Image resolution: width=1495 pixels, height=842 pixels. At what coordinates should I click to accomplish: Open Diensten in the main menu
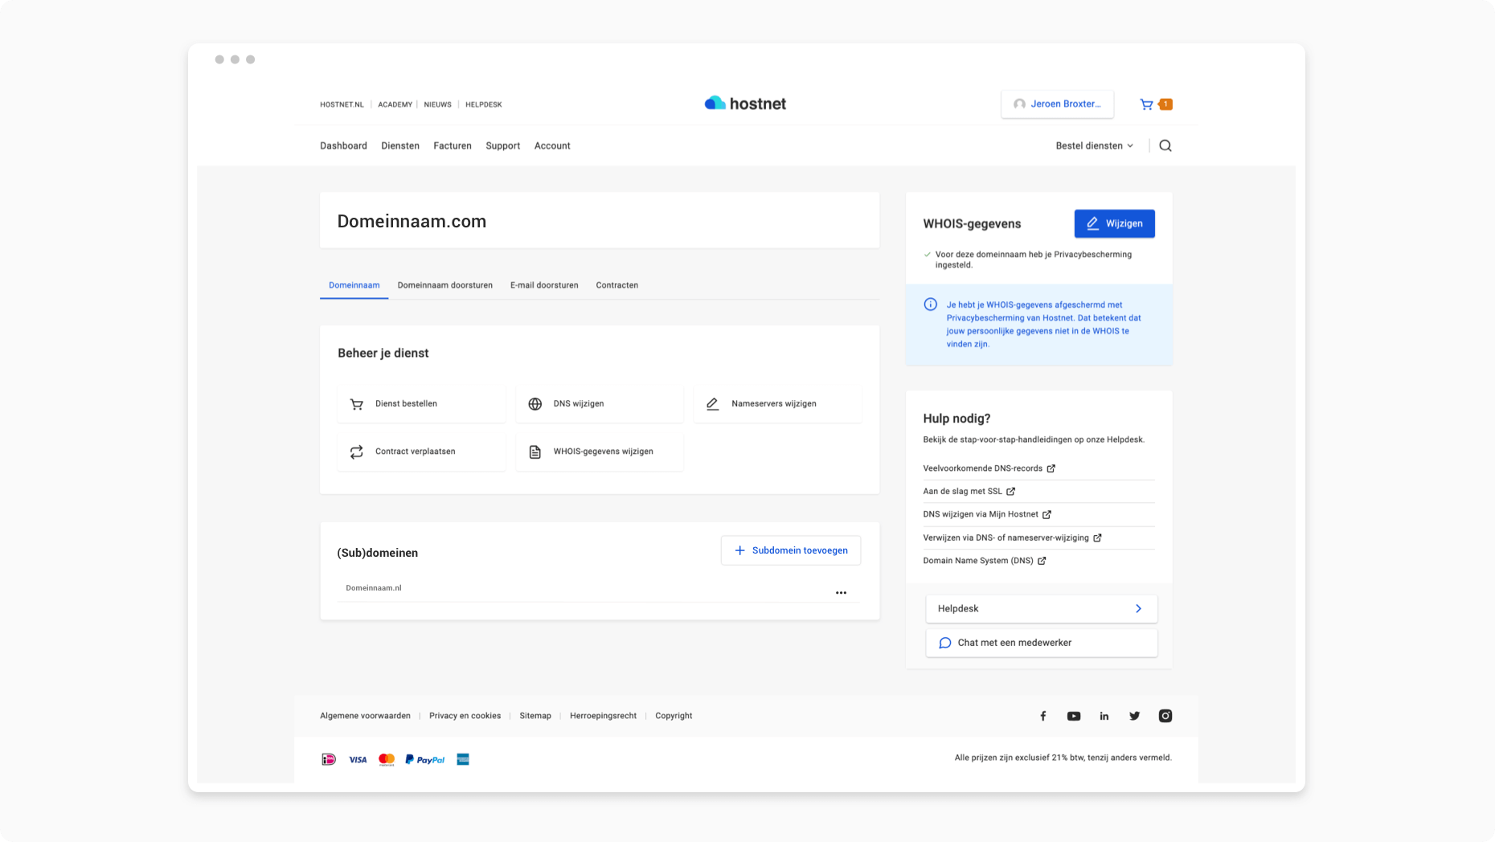pyautogui.click(x=400, y=145)
